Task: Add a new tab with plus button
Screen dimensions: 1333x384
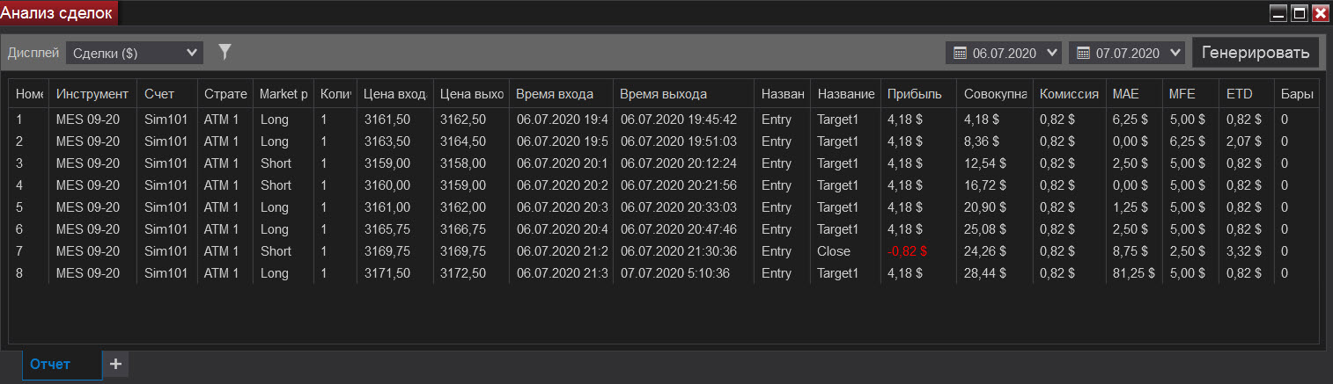Action: (x=115, y=364)
